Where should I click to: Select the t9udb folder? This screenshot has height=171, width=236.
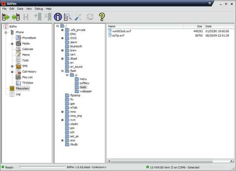tap(74, 144)
